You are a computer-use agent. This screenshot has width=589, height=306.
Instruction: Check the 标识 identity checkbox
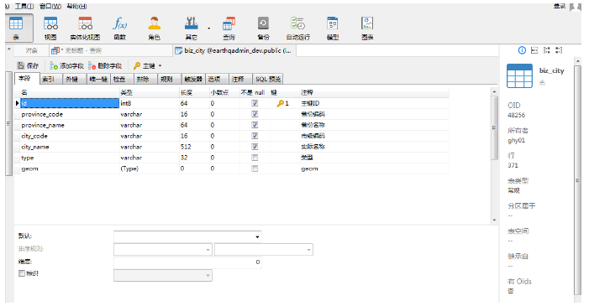pyautogui.click(x=21, y=273)
